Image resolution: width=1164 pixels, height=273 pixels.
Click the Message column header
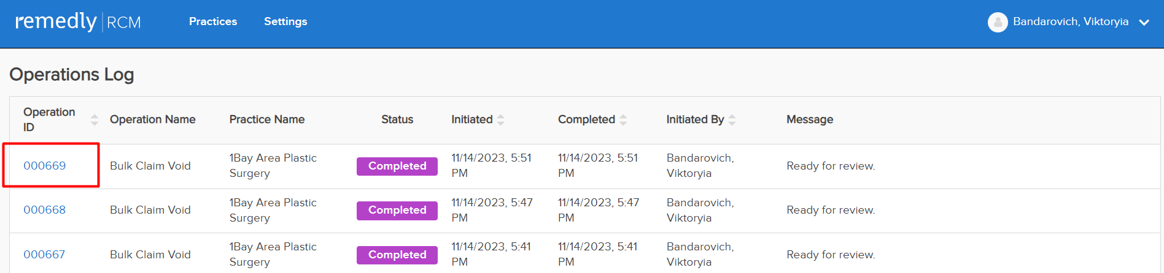click(810, 119)
